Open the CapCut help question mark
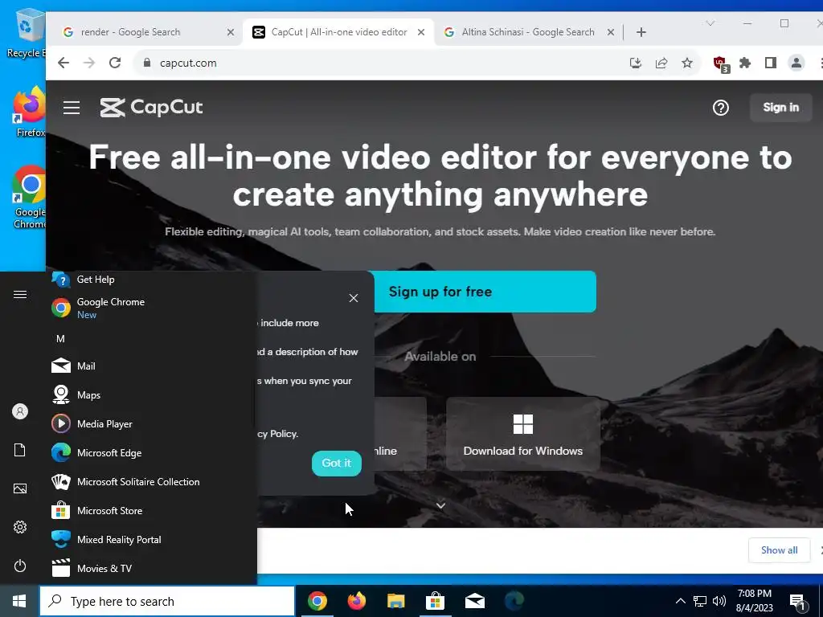Screen dimensions: 823x617 (721, 108)
